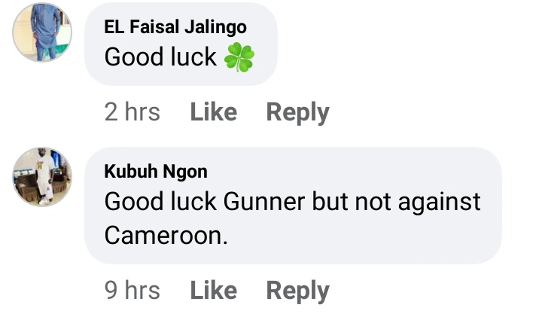Click the word 'against' in Kubuh's comment

(440, 203)
